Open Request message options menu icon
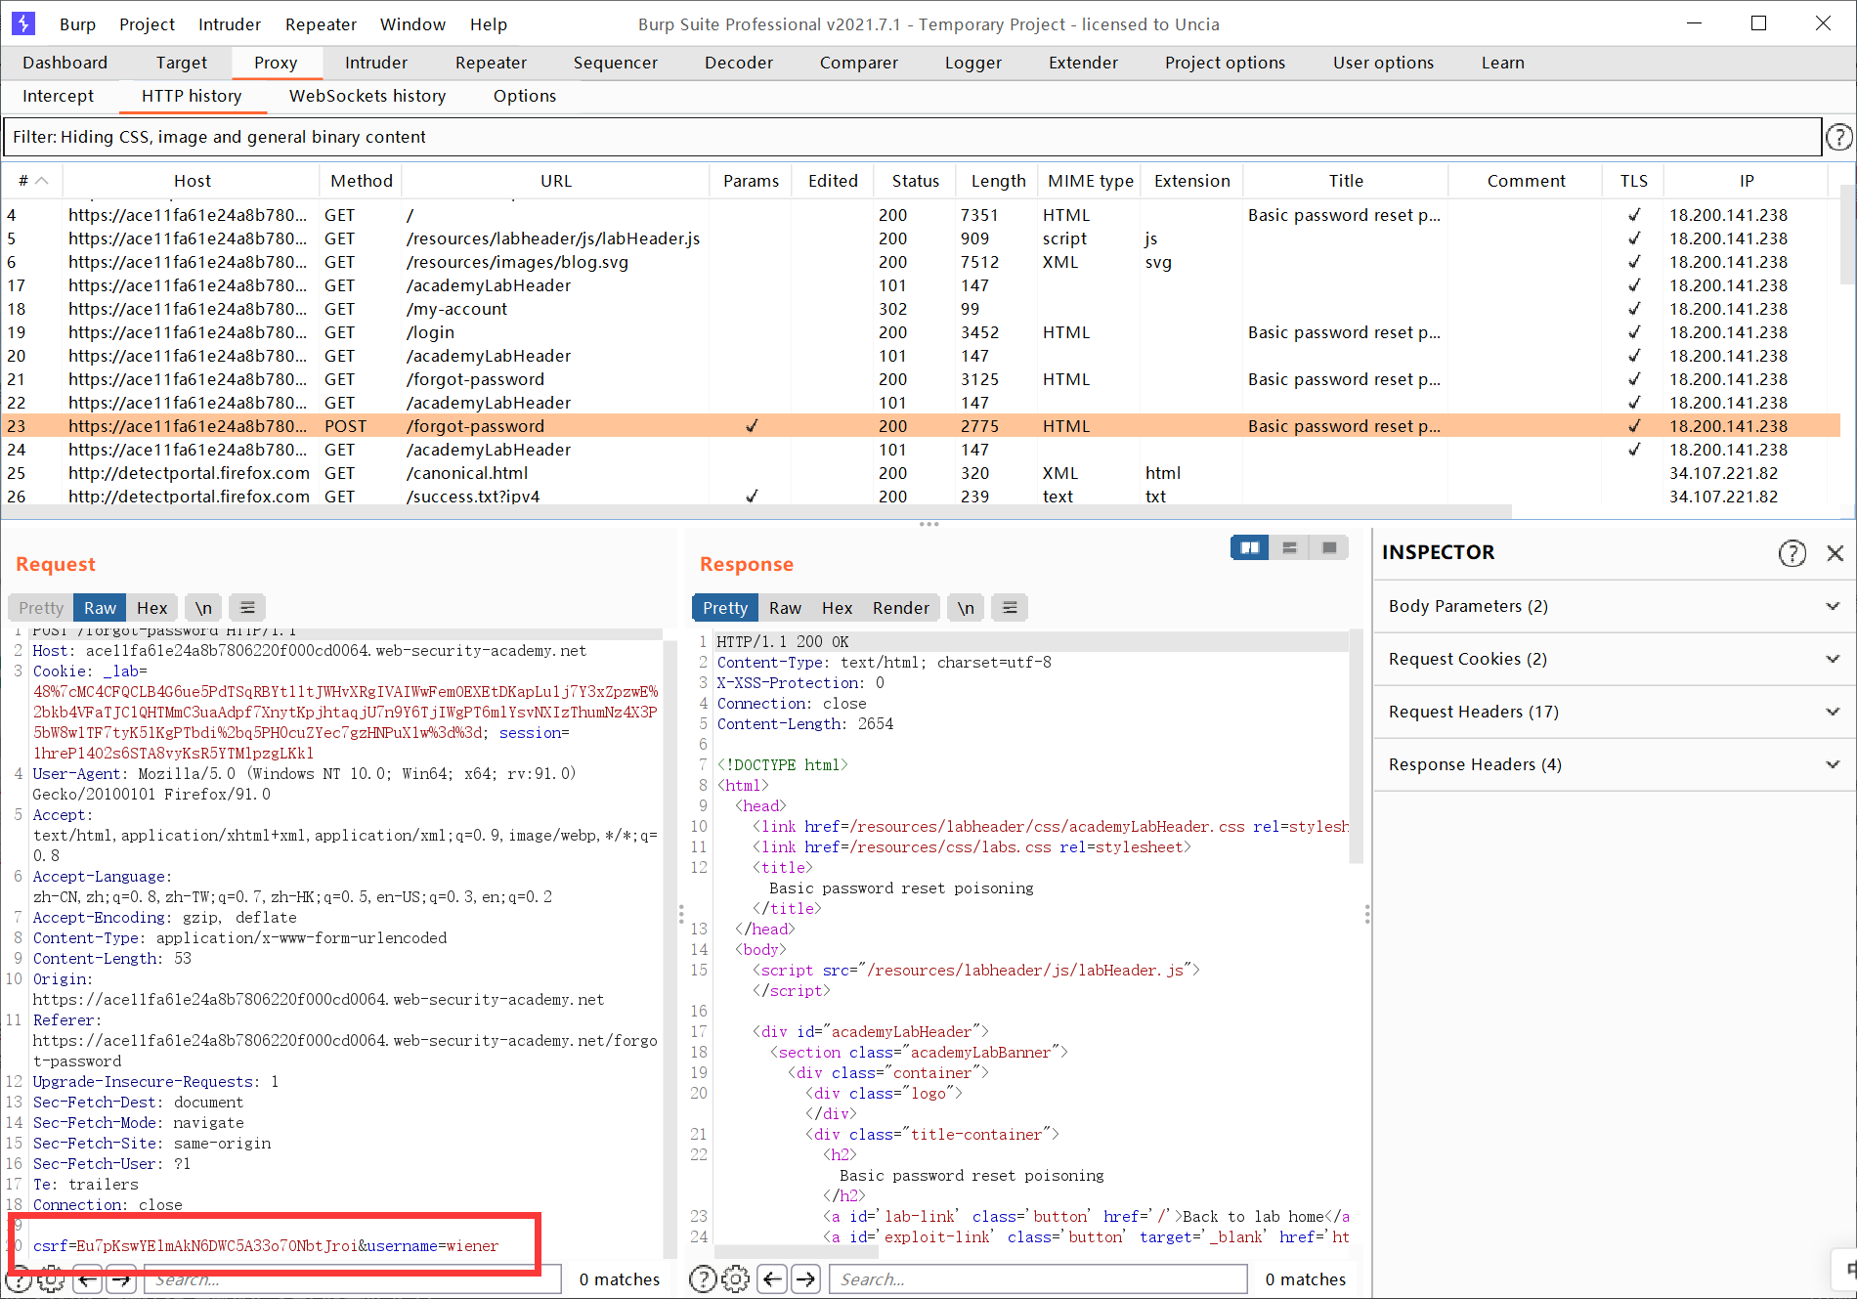The width and height of the screenshot is (1857, 1299). 247,608
